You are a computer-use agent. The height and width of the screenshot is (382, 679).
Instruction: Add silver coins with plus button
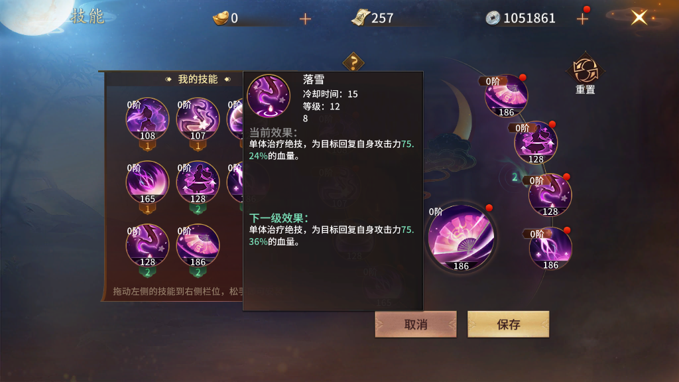[582, 19]
